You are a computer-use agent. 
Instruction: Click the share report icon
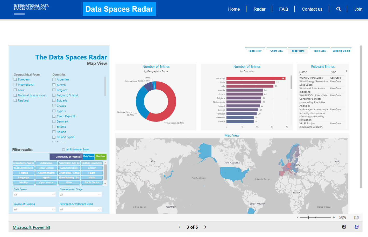pyautogui.click(x=344, y=227)
